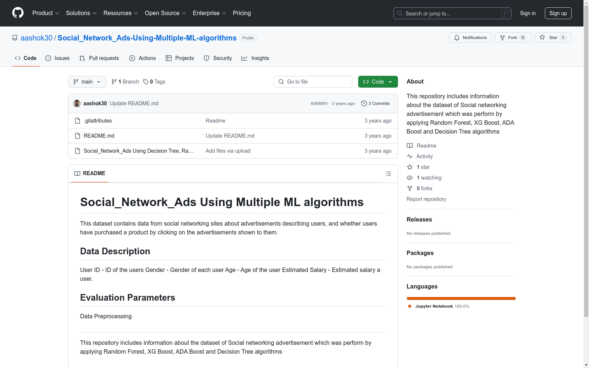Viewport: 589px width, 368px height.
Task: View the 1 star stargazers link
Action: (419, 167)
